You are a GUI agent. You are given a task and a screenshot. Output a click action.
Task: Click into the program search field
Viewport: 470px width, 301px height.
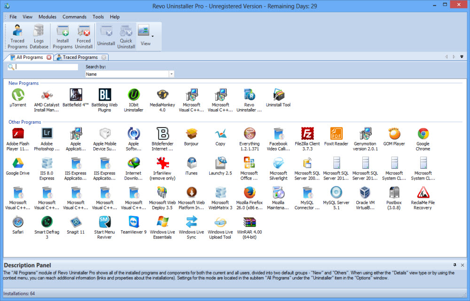(47, 67)
